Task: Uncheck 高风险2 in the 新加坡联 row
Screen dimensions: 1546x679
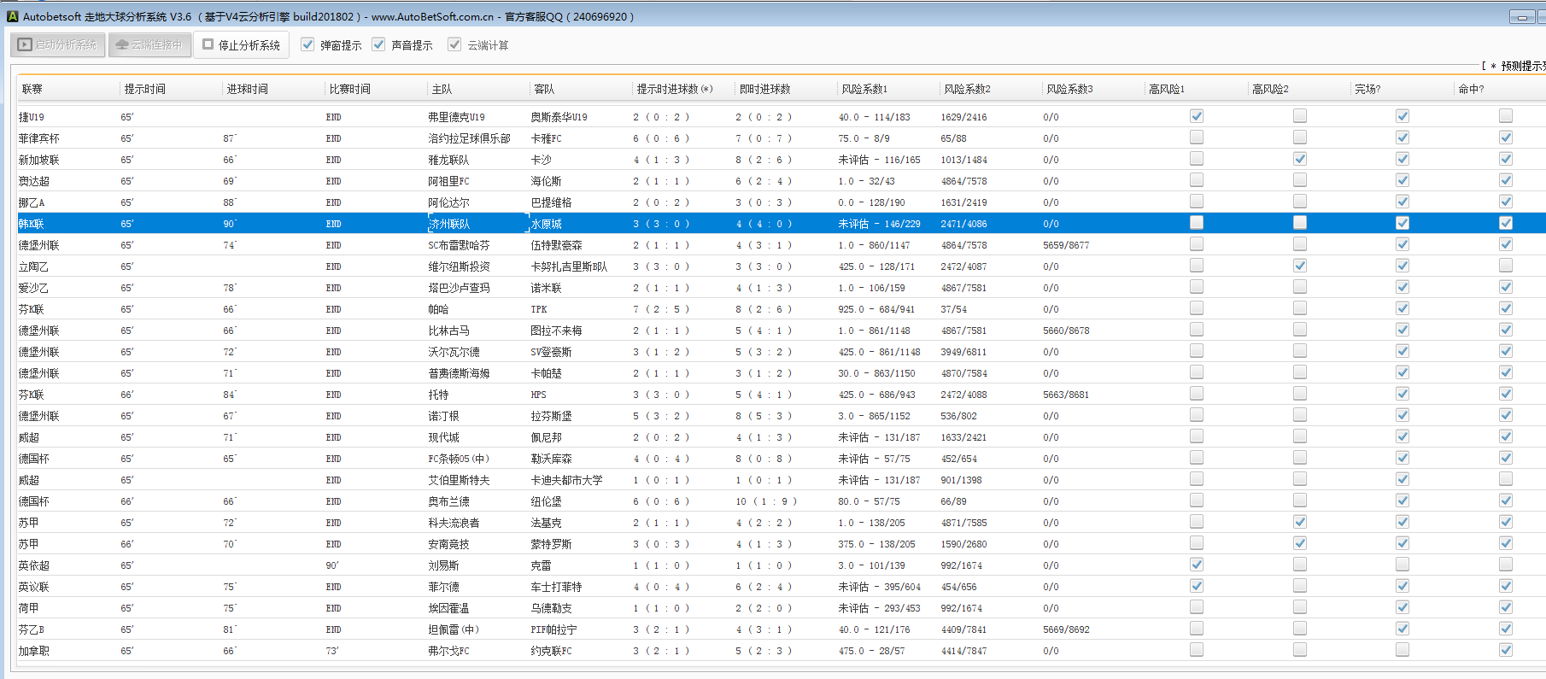Action: pyautogui.click(x=1299, y=159)
